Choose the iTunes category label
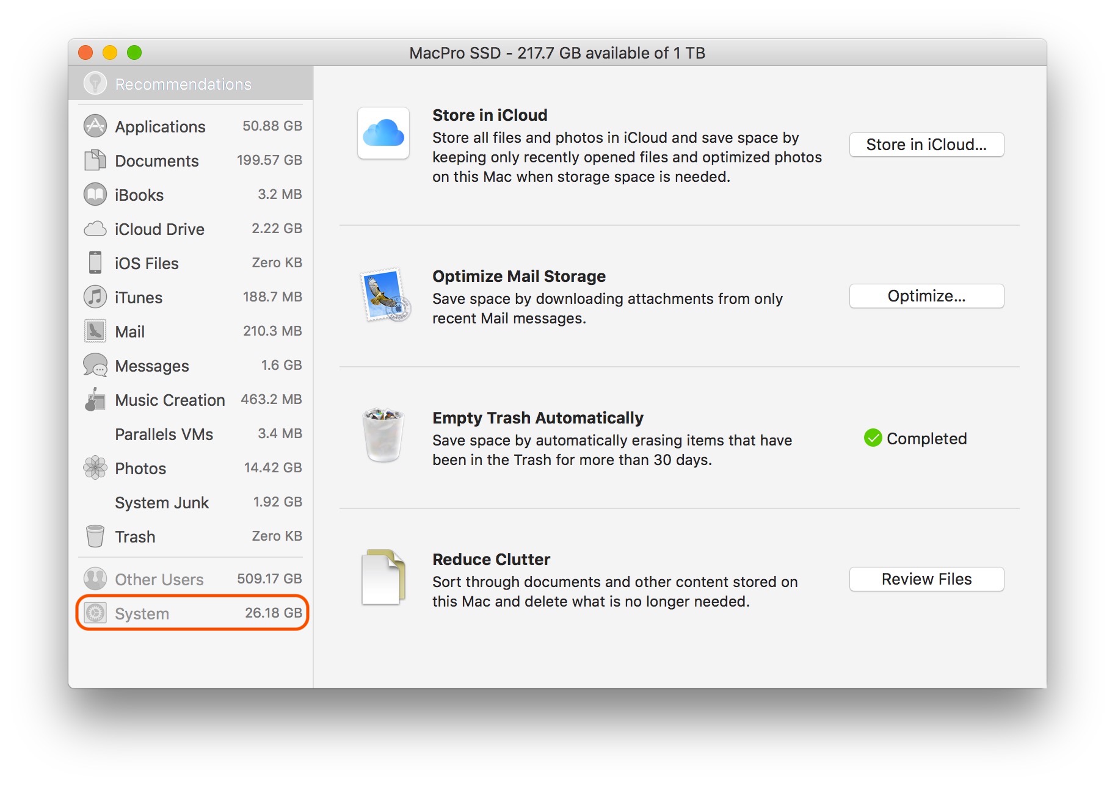 tap(139, 297)
